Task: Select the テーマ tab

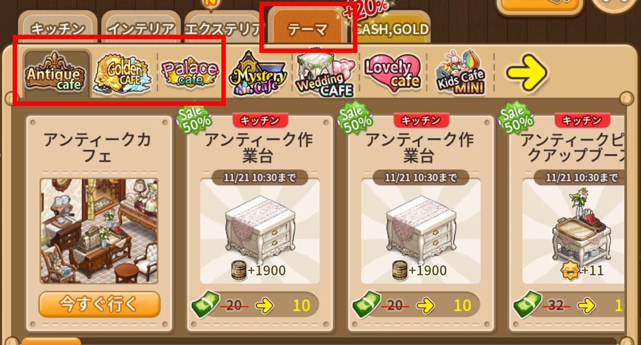Action: tap(308, 28)
